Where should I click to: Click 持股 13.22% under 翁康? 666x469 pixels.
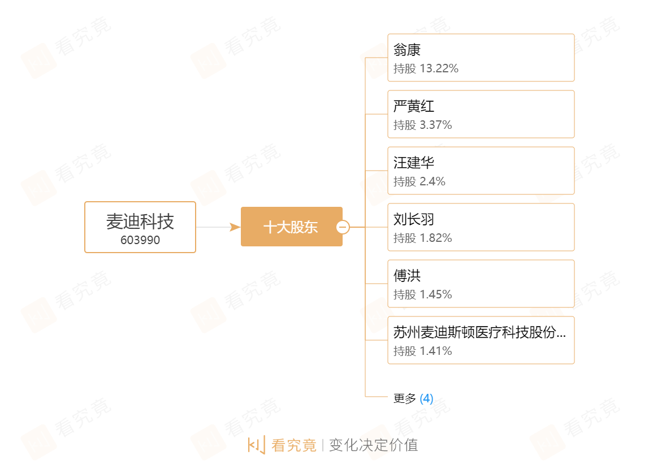click(x=426, y=69)
